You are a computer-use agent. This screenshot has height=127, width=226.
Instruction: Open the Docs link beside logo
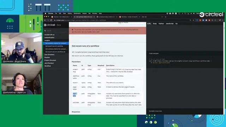(x=59, y=25)
